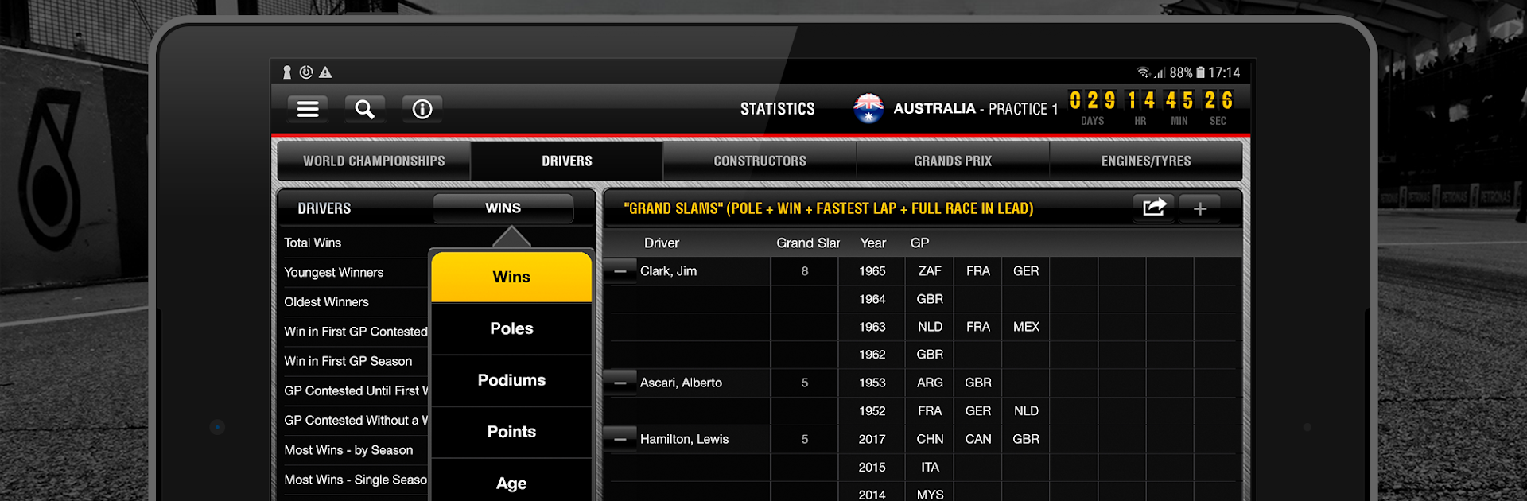This screenshot has width=1527, height=501.
Task: Collapse the Hamilton, Lewis row
Action: (620, 439)
